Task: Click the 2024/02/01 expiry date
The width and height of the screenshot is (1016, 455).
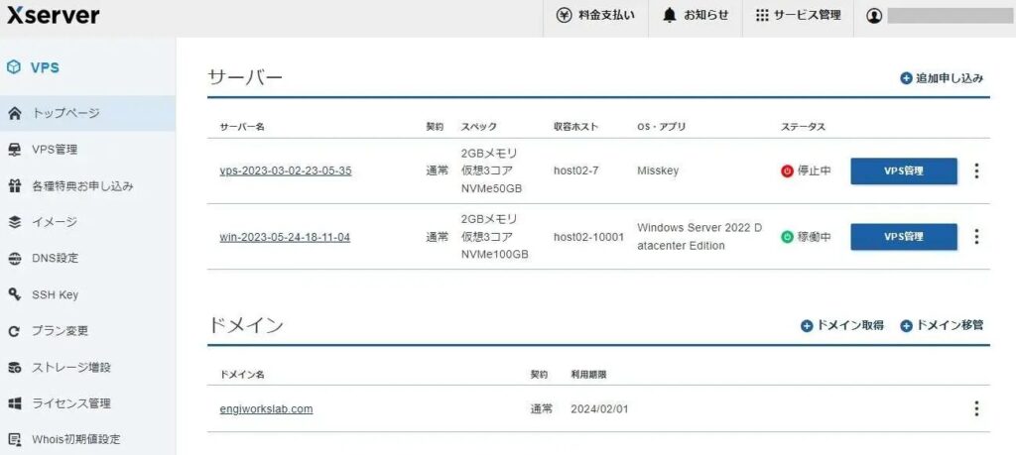Action: pyautogui.click(x=599, y=409)
